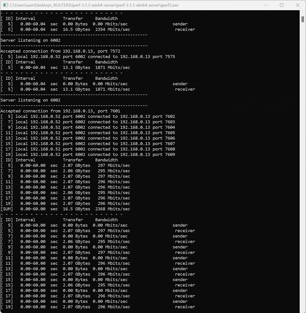The width and height of the screenshot is (306, 313).
Task: Click 'receiver' on the 16.5 GBytes 2354 row
Action: pos(185,29)
